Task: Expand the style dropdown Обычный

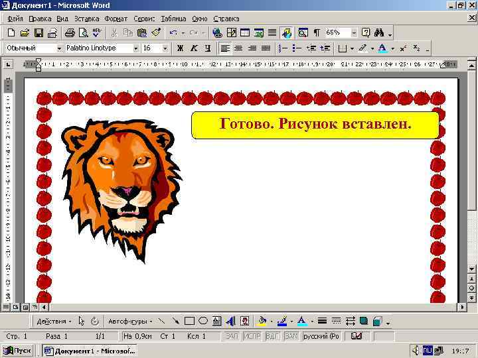Action: [60, 48]
